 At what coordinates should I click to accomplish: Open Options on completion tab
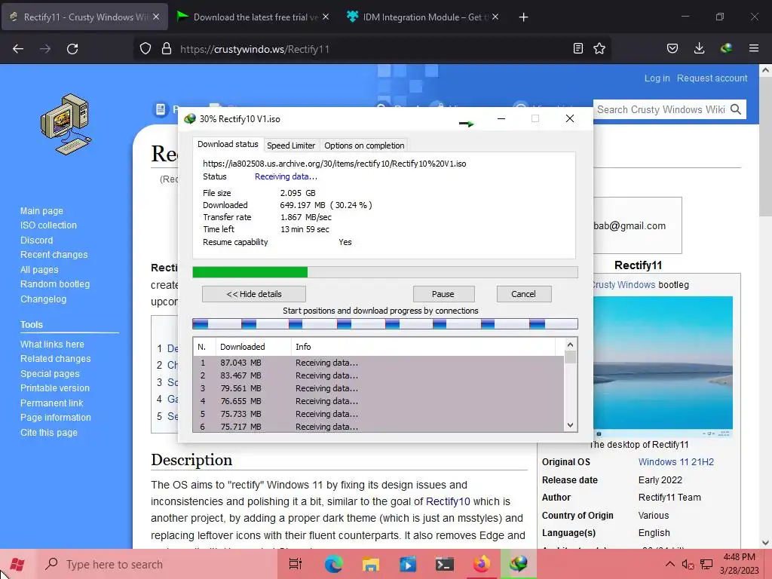[x=364, y=146]
